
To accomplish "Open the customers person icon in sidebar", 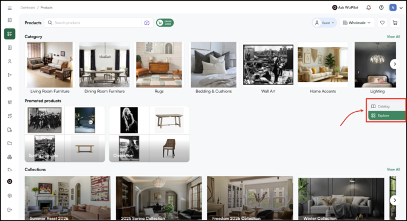I will pos(10,61).
